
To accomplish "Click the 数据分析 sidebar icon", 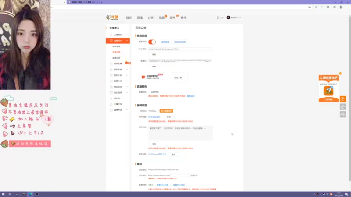I will pyautogui.click(x=111, y=81).
